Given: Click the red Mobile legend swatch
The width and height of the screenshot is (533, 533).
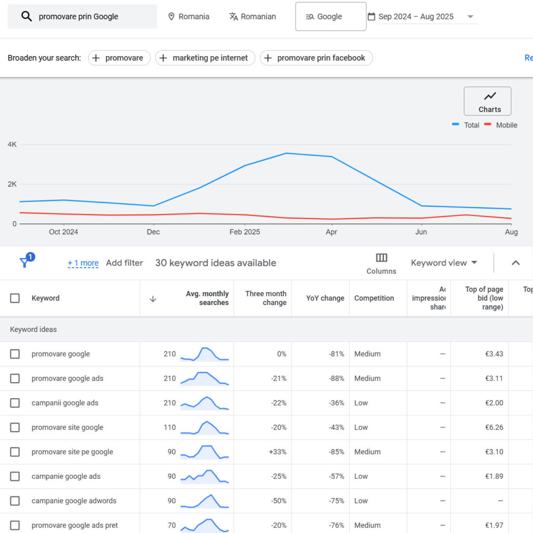Looking at the screenshot, I should [x=487, y=124].
